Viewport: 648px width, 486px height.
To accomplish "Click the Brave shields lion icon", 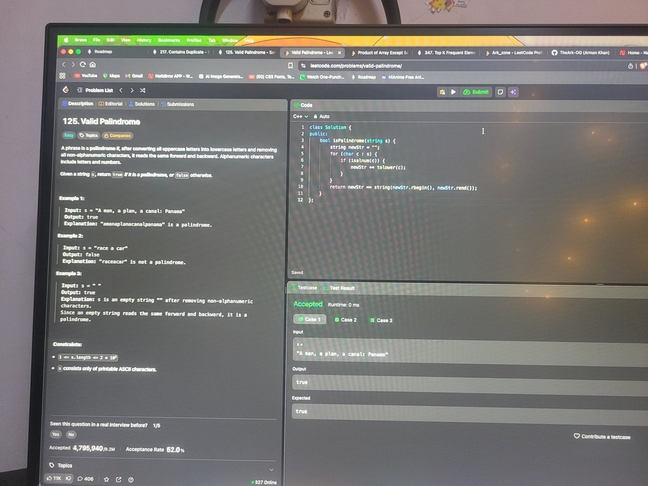I will point(643,66).
